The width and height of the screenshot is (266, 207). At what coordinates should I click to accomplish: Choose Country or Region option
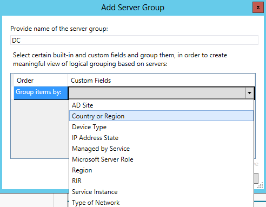(x=161, y=116)
